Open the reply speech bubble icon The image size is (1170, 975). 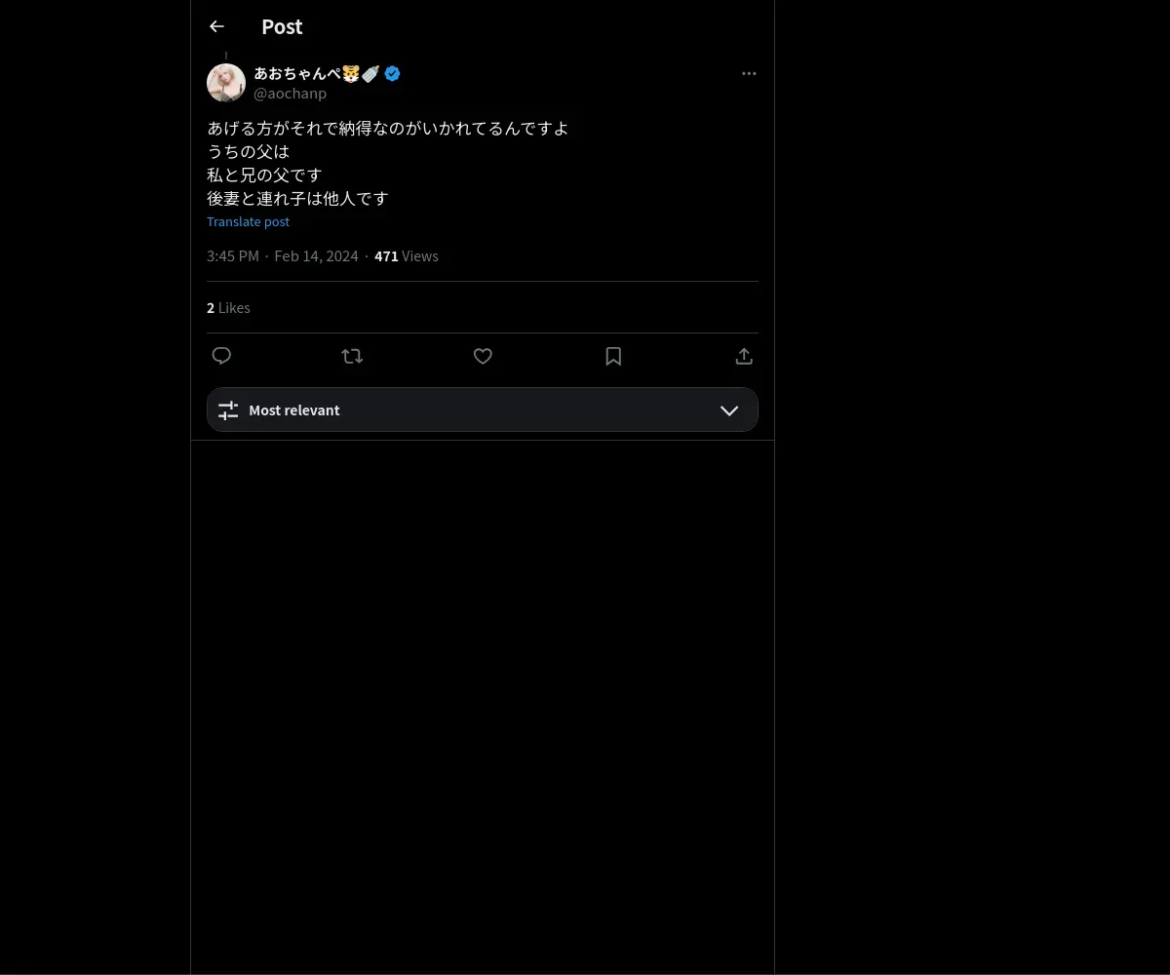click(x=221, y=356)
